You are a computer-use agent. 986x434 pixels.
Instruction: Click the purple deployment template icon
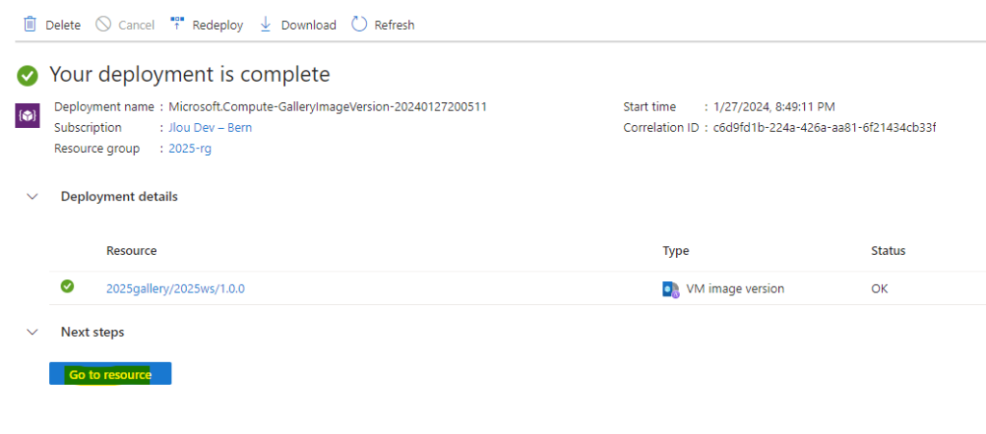[x=28, y=115]
